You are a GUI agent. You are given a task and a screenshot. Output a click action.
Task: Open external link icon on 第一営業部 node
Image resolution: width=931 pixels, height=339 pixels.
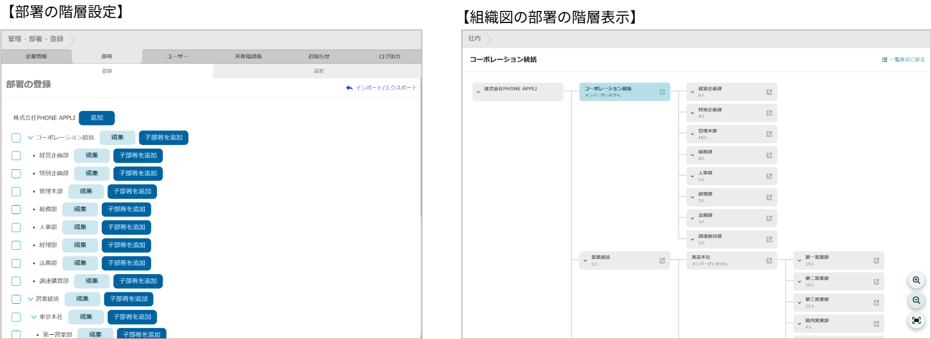(876, 261)
